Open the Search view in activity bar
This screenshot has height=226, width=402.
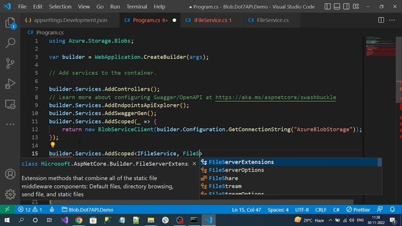[10, 43]
